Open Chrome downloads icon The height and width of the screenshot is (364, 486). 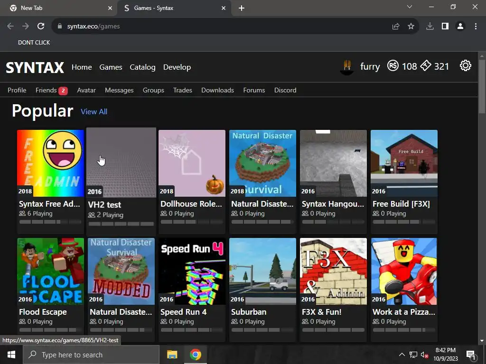pos(430,27)
